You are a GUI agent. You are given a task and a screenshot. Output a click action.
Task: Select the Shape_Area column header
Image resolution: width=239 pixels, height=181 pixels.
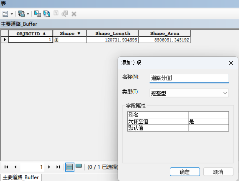tap(164, 34)
